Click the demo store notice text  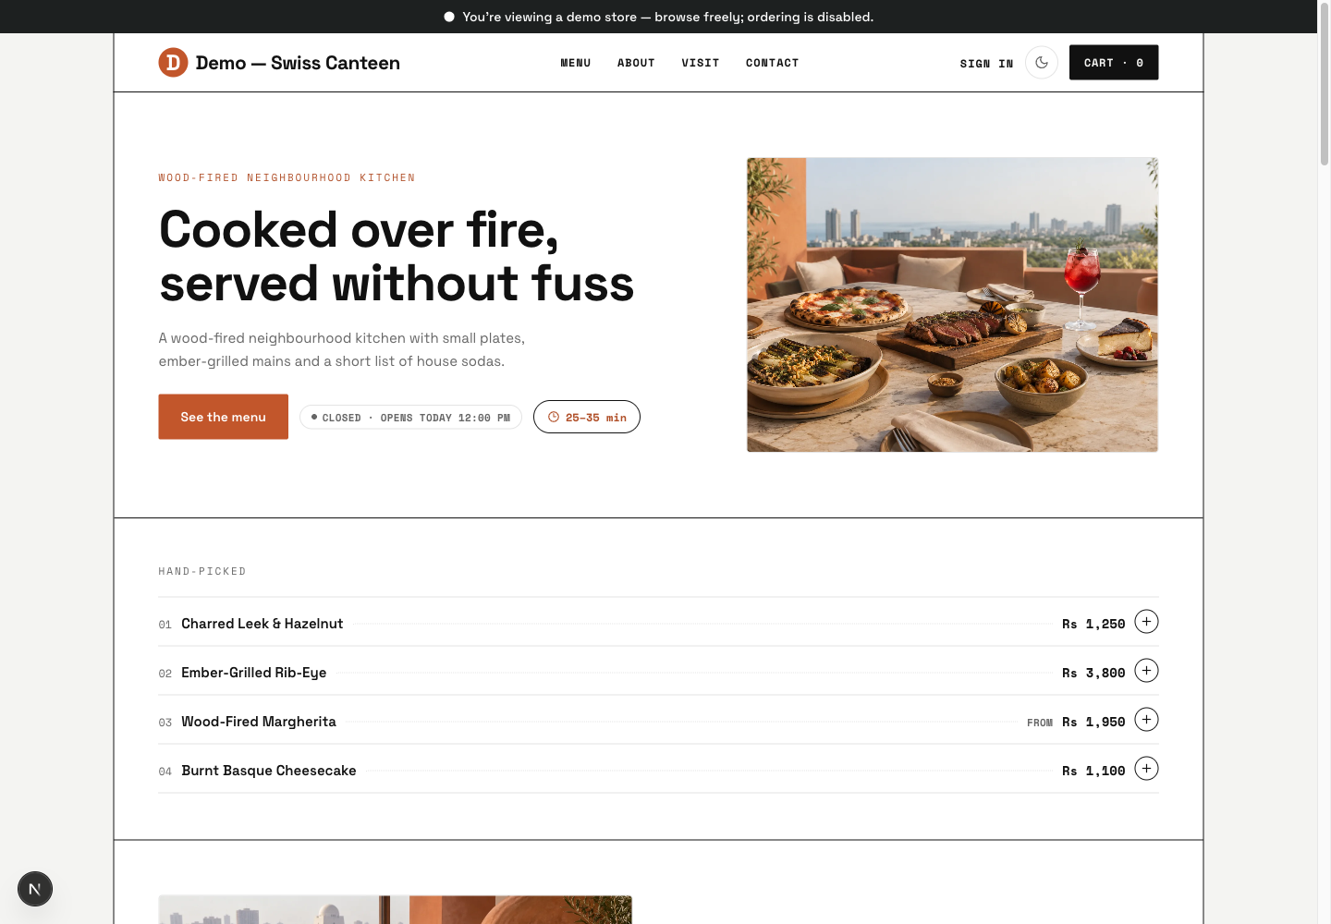coord(667,17)
